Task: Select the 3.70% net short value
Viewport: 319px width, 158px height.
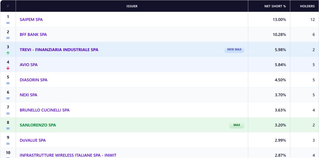Action: pyautogui.click(x=280, y=95)
